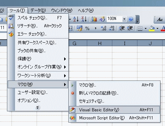Select column H header
This screenshot has width=165, height=126.
pyautogui.click(x=100, y=43)
